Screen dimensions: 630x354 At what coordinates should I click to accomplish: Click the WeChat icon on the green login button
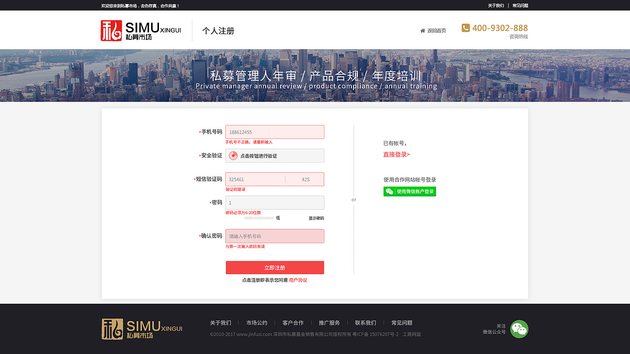pyautogui.click(x=388, y=192)
